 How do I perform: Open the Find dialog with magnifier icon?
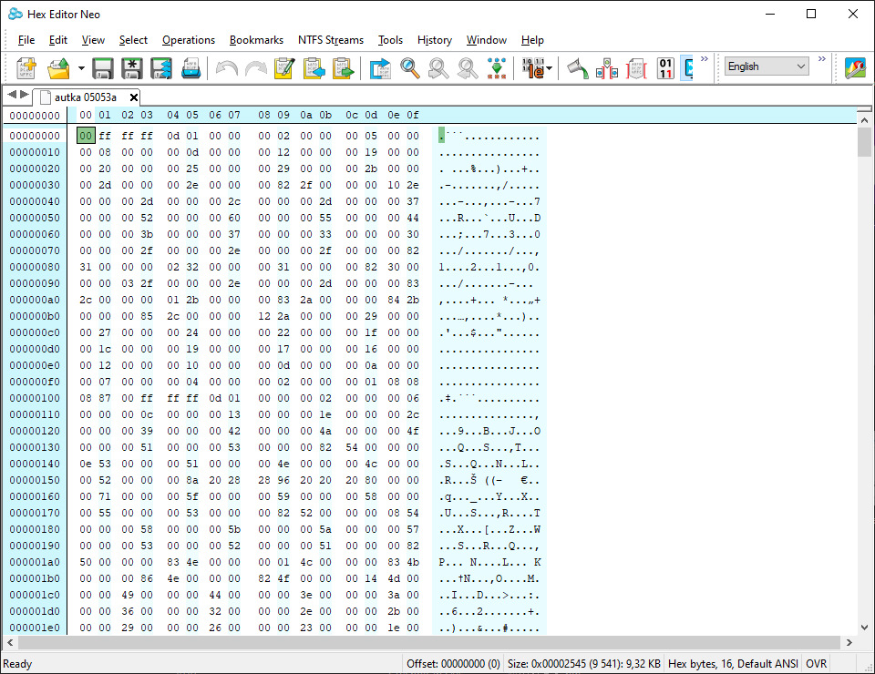(409, 67)
